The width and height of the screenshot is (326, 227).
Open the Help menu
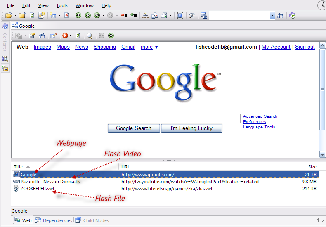106,5
